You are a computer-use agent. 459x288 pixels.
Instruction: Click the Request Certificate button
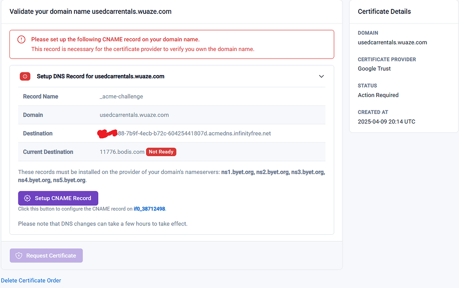pyautogui.click(x=46, y=255)
